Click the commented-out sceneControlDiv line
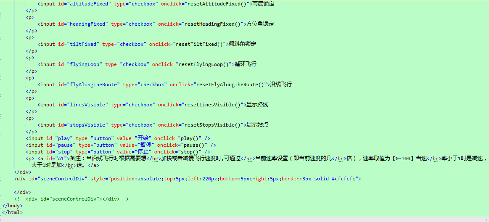Screen dimensions: 489x222 pos(71,199)
